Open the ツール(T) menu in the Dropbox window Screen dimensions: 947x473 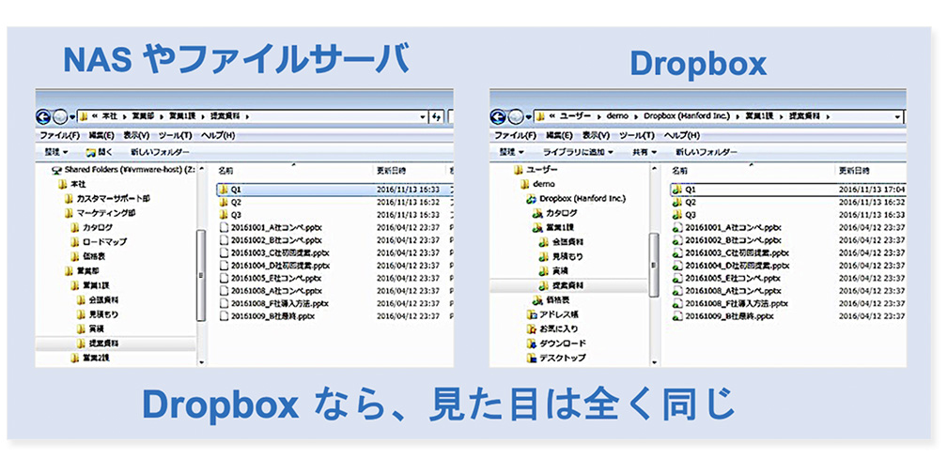(x=639, y=135)
